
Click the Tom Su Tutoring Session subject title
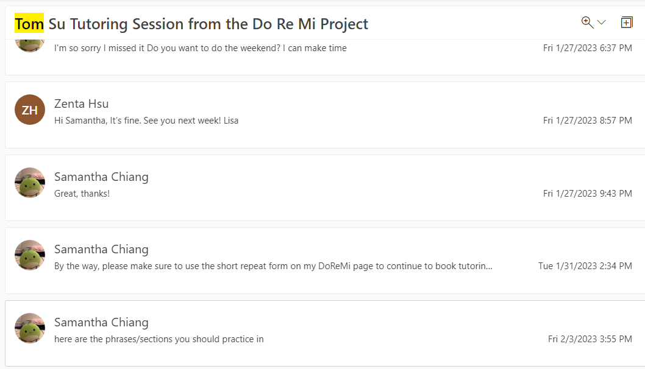click(207, 24)
